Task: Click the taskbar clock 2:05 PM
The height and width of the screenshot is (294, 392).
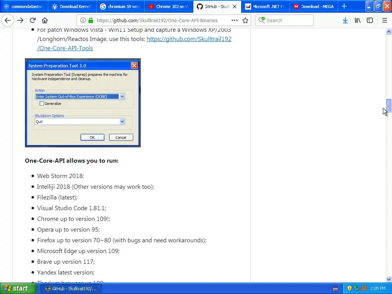Action: click(378, 289)
